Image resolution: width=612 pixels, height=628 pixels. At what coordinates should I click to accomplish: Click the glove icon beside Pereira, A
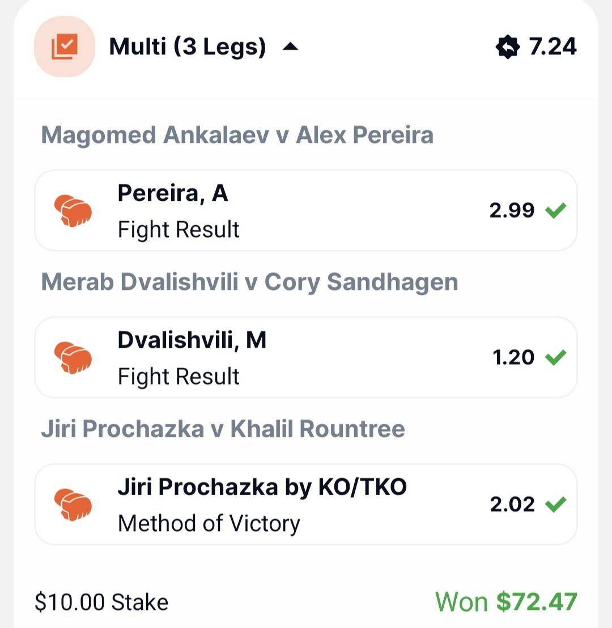tap(73, 211)
